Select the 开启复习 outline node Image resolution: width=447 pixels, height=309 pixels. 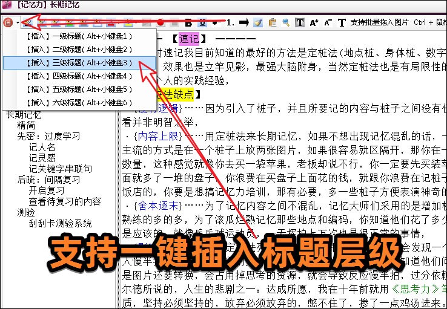click(47, 190)
